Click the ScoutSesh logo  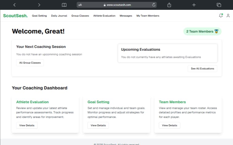(x=15, y=16)
